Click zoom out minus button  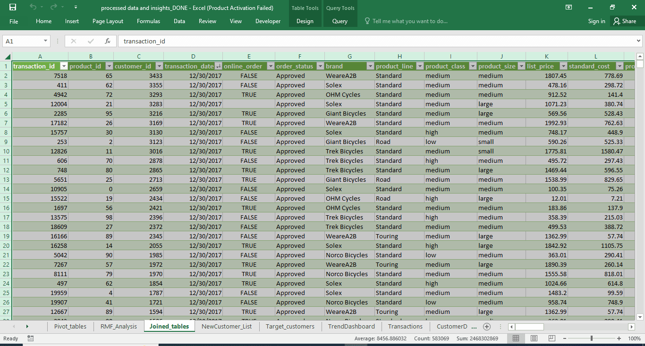point(565,338)
